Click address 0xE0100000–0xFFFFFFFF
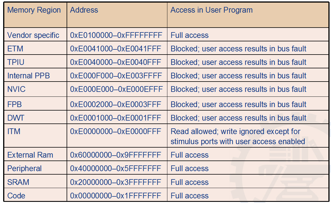331x203 pixels. click(116, 35)
